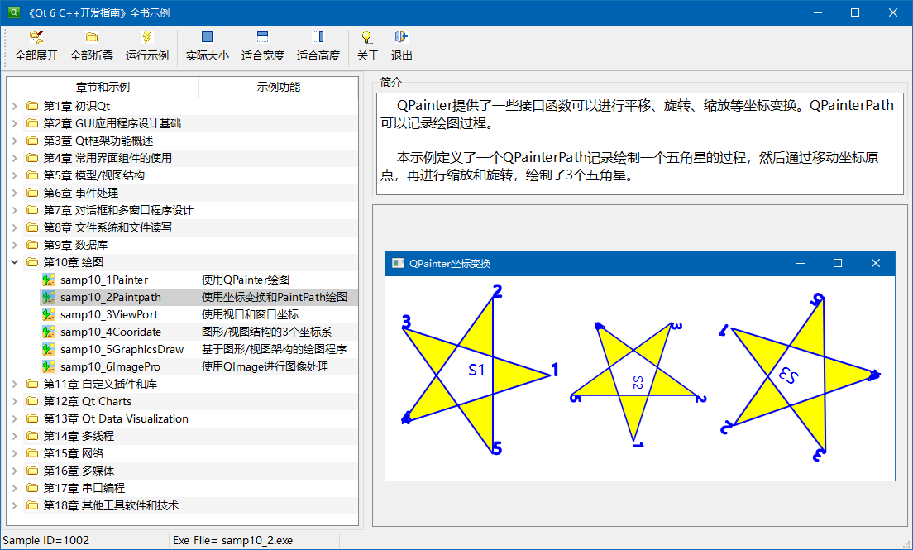Maximize the QPainter坐标变换 window
Image resolution: width=913 pixels, height=550 pixels.
pyautogui.click(x=838, y=263)
